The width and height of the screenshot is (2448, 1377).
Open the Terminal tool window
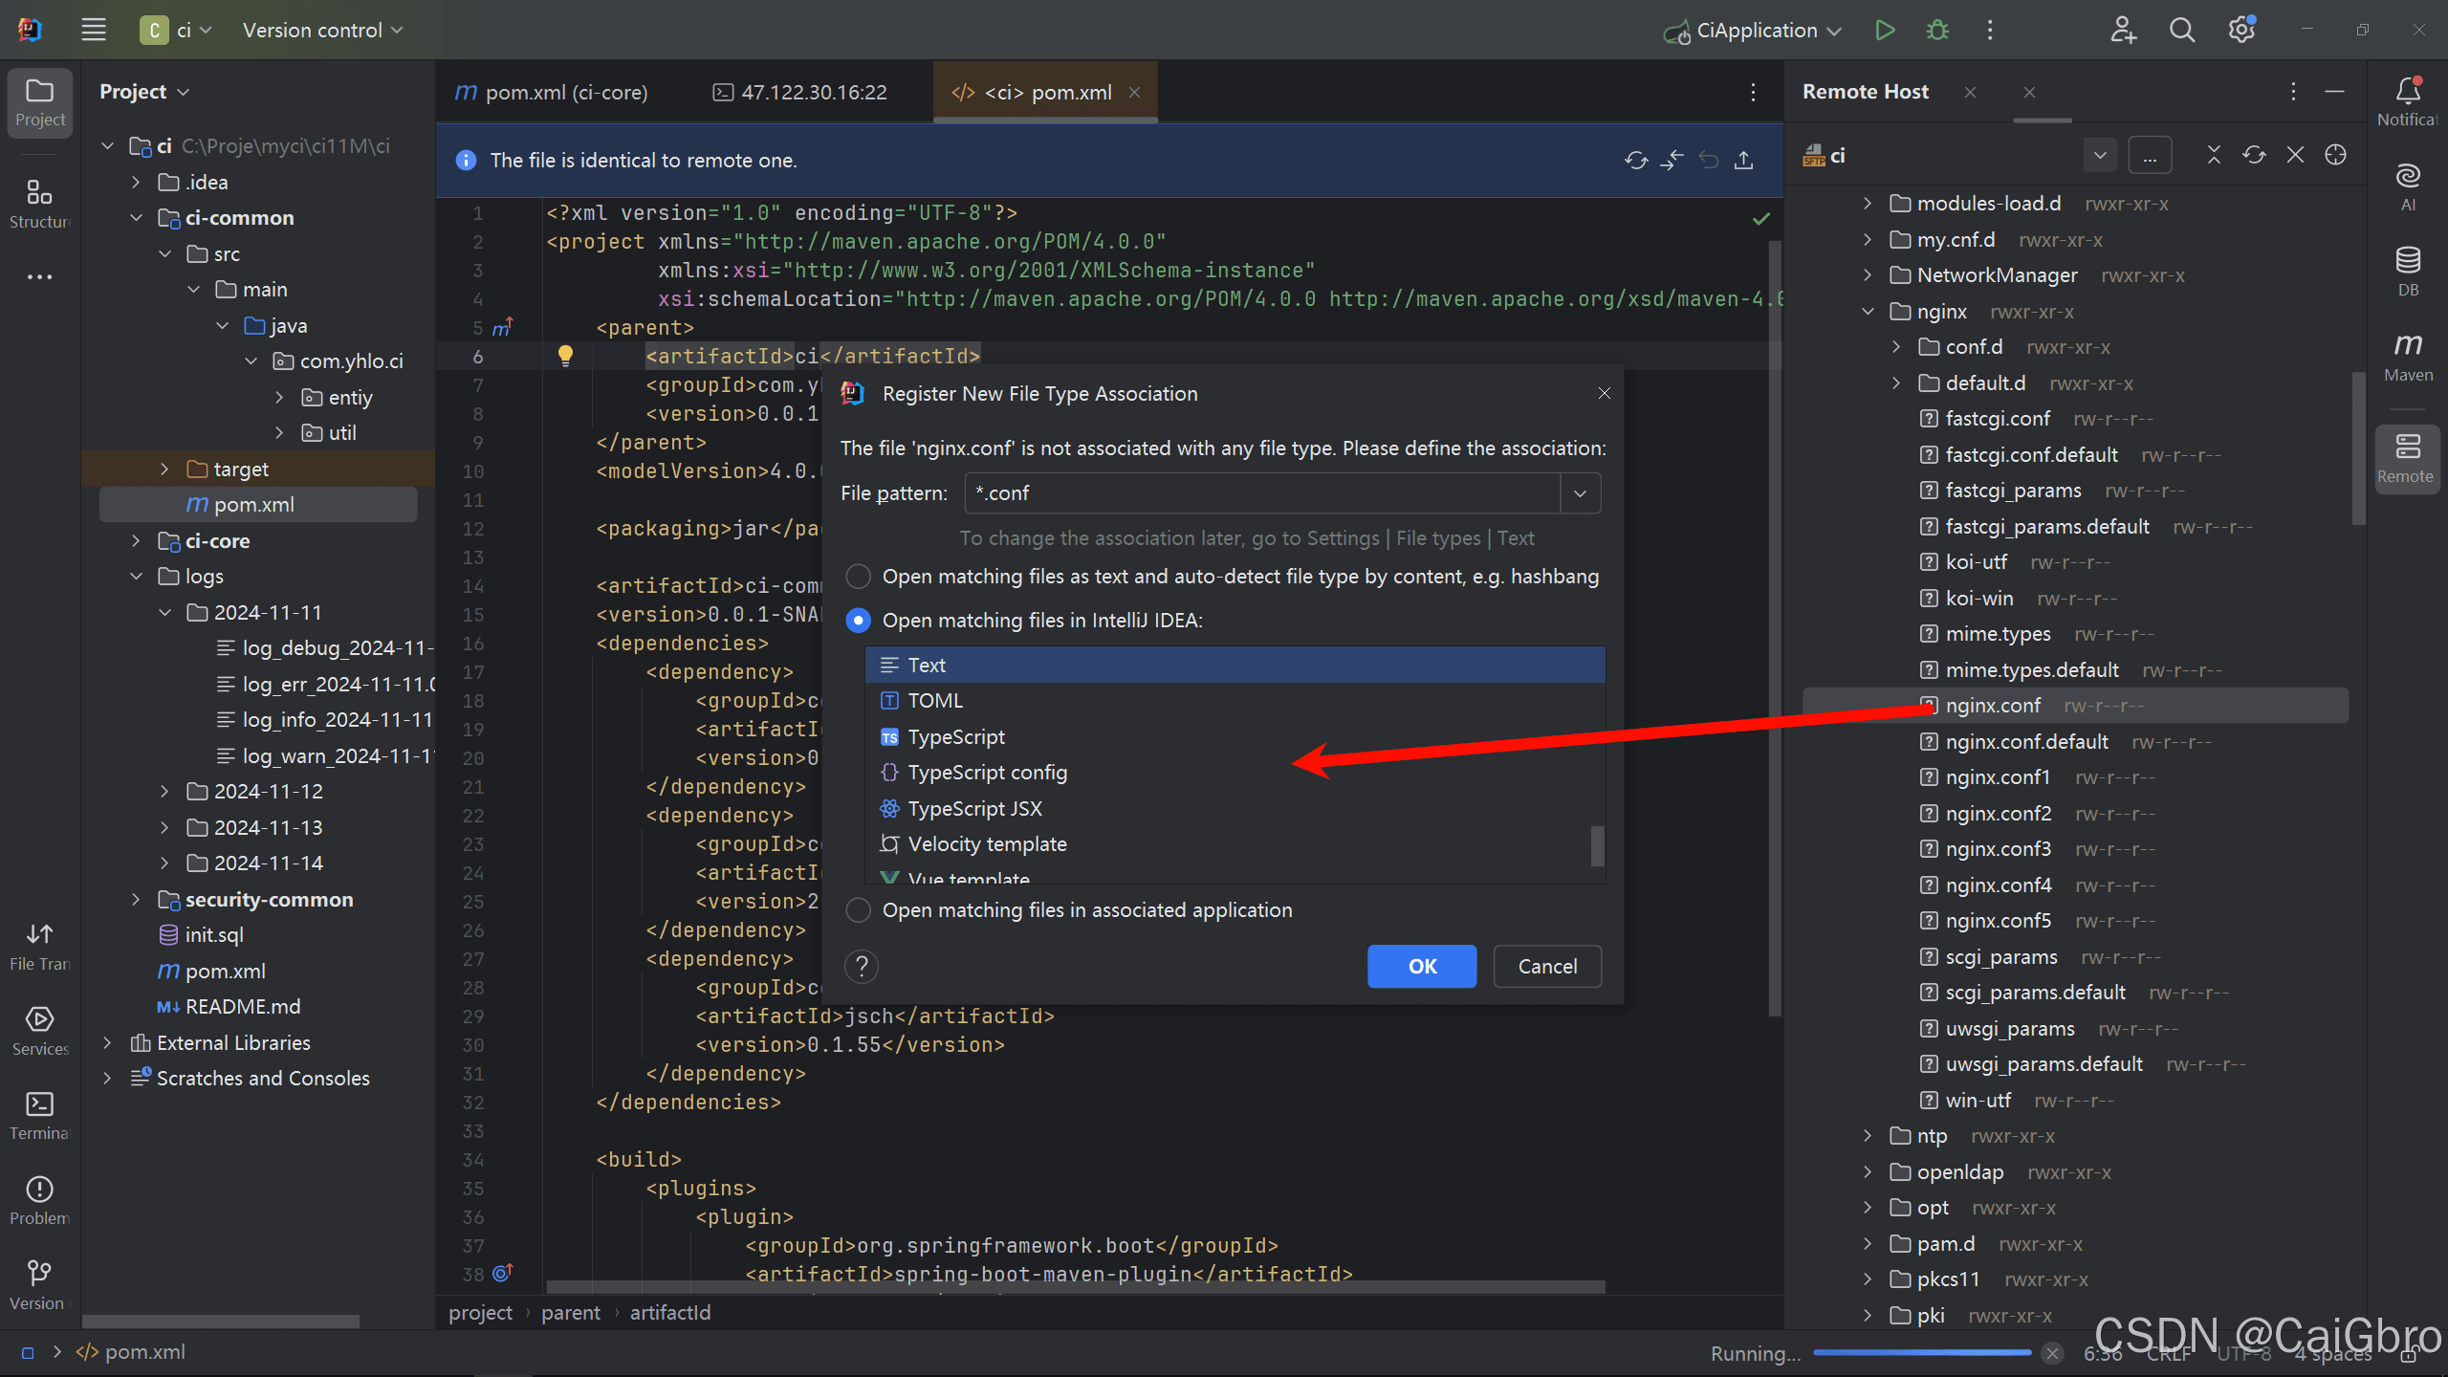(40, 1115)
